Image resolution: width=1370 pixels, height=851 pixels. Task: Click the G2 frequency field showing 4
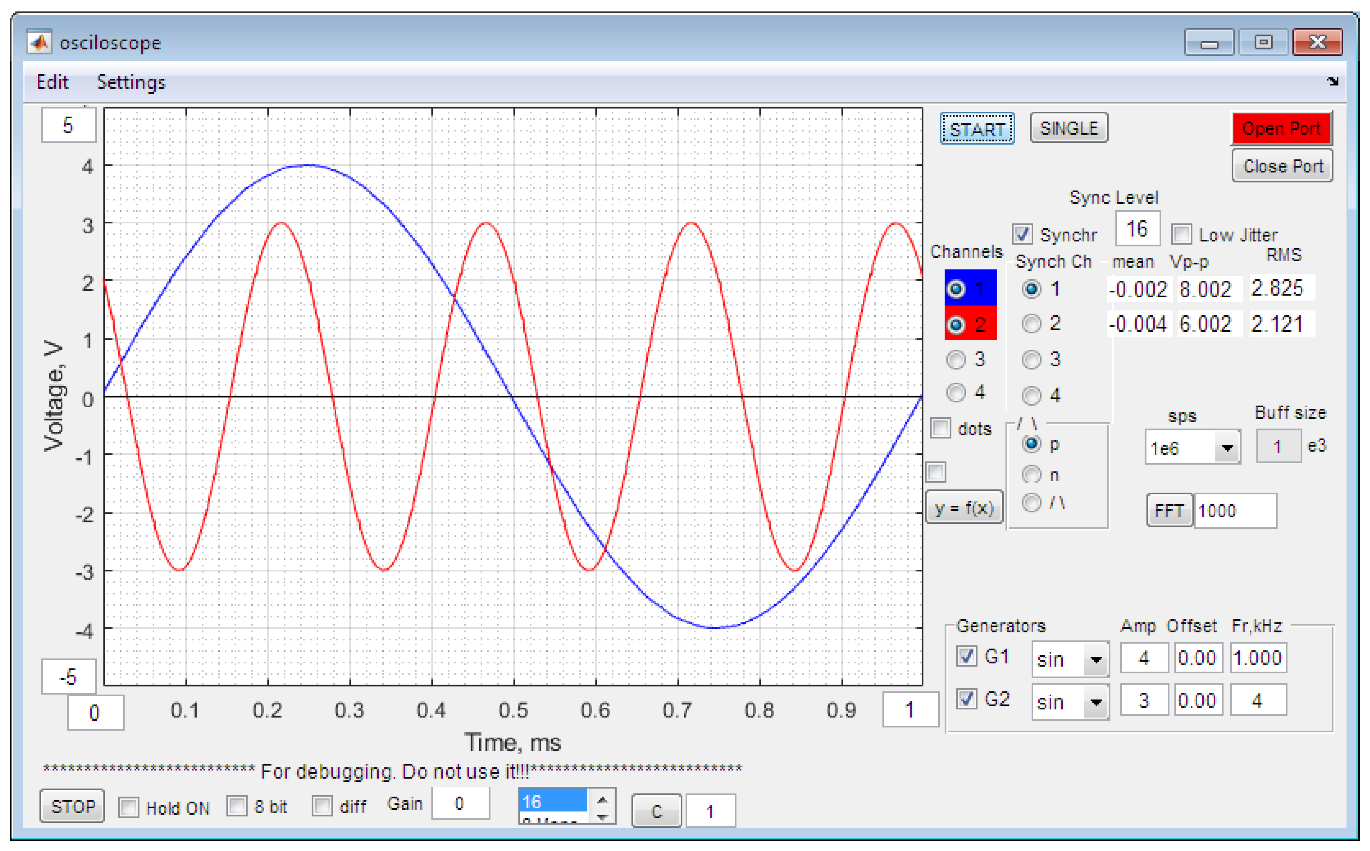1258,700
